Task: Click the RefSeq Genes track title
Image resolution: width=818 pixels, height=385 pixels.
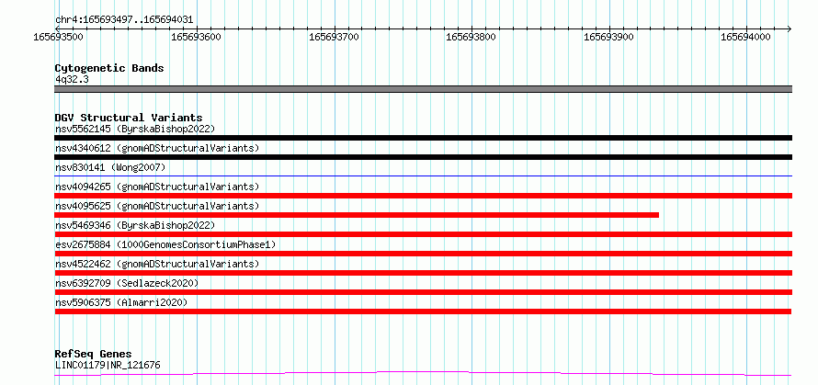Action: (x=93, y=354)
